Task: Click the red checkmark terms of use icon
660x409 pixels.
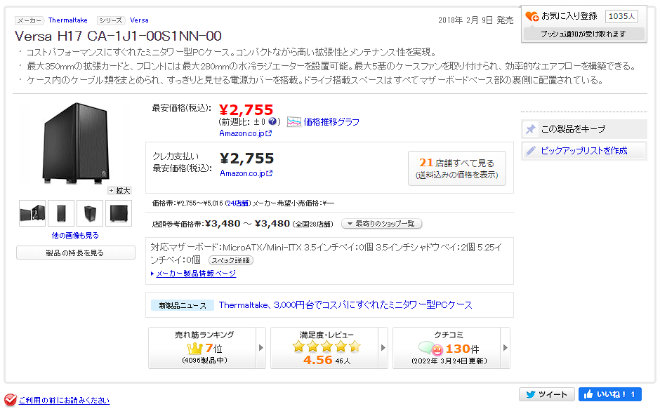Action: pyautogui.click(x=10, y=401)
